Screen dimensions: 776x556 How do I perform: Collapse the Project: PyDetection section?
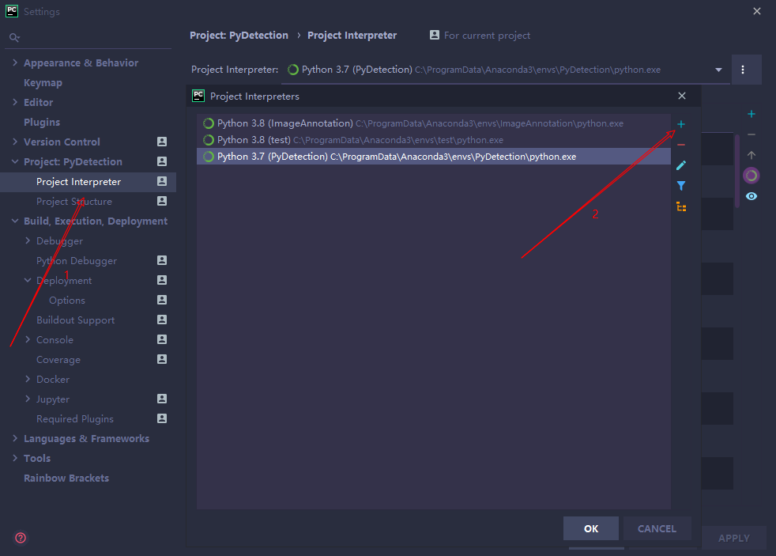click(x=15, y=161)
